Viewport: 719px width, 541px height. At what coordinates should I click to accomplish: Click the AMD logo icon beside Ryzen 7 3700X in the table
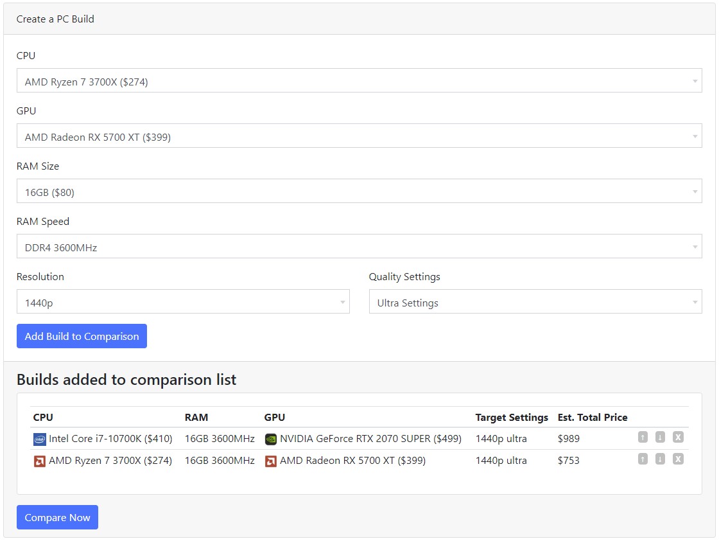39,461
